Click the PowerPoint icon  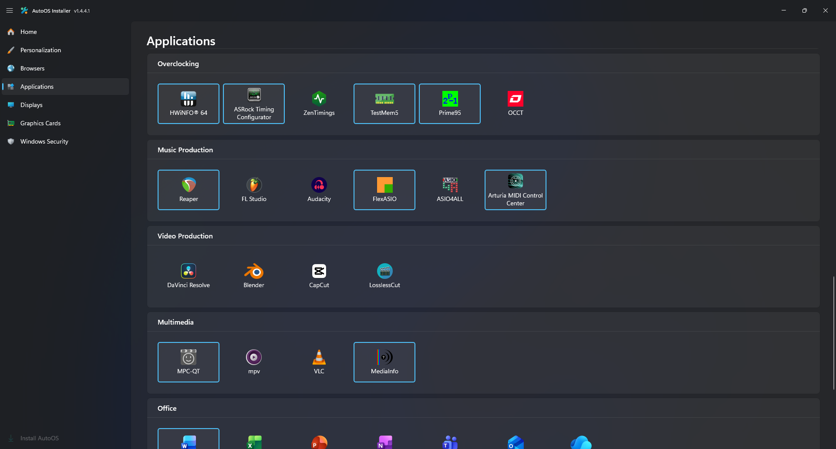click(319, 442)
